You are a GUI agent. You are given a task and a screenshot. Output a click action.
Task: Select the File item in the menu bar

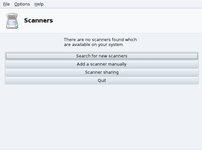point(7,4)
